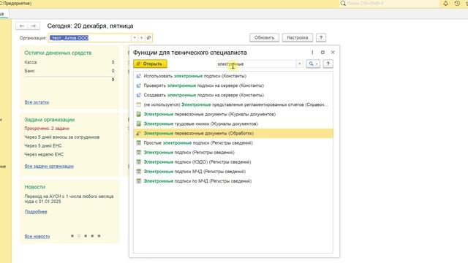
Task: Click the icon beside 'Создавать электронные подписи'
Action: click(x=138, y=95)
